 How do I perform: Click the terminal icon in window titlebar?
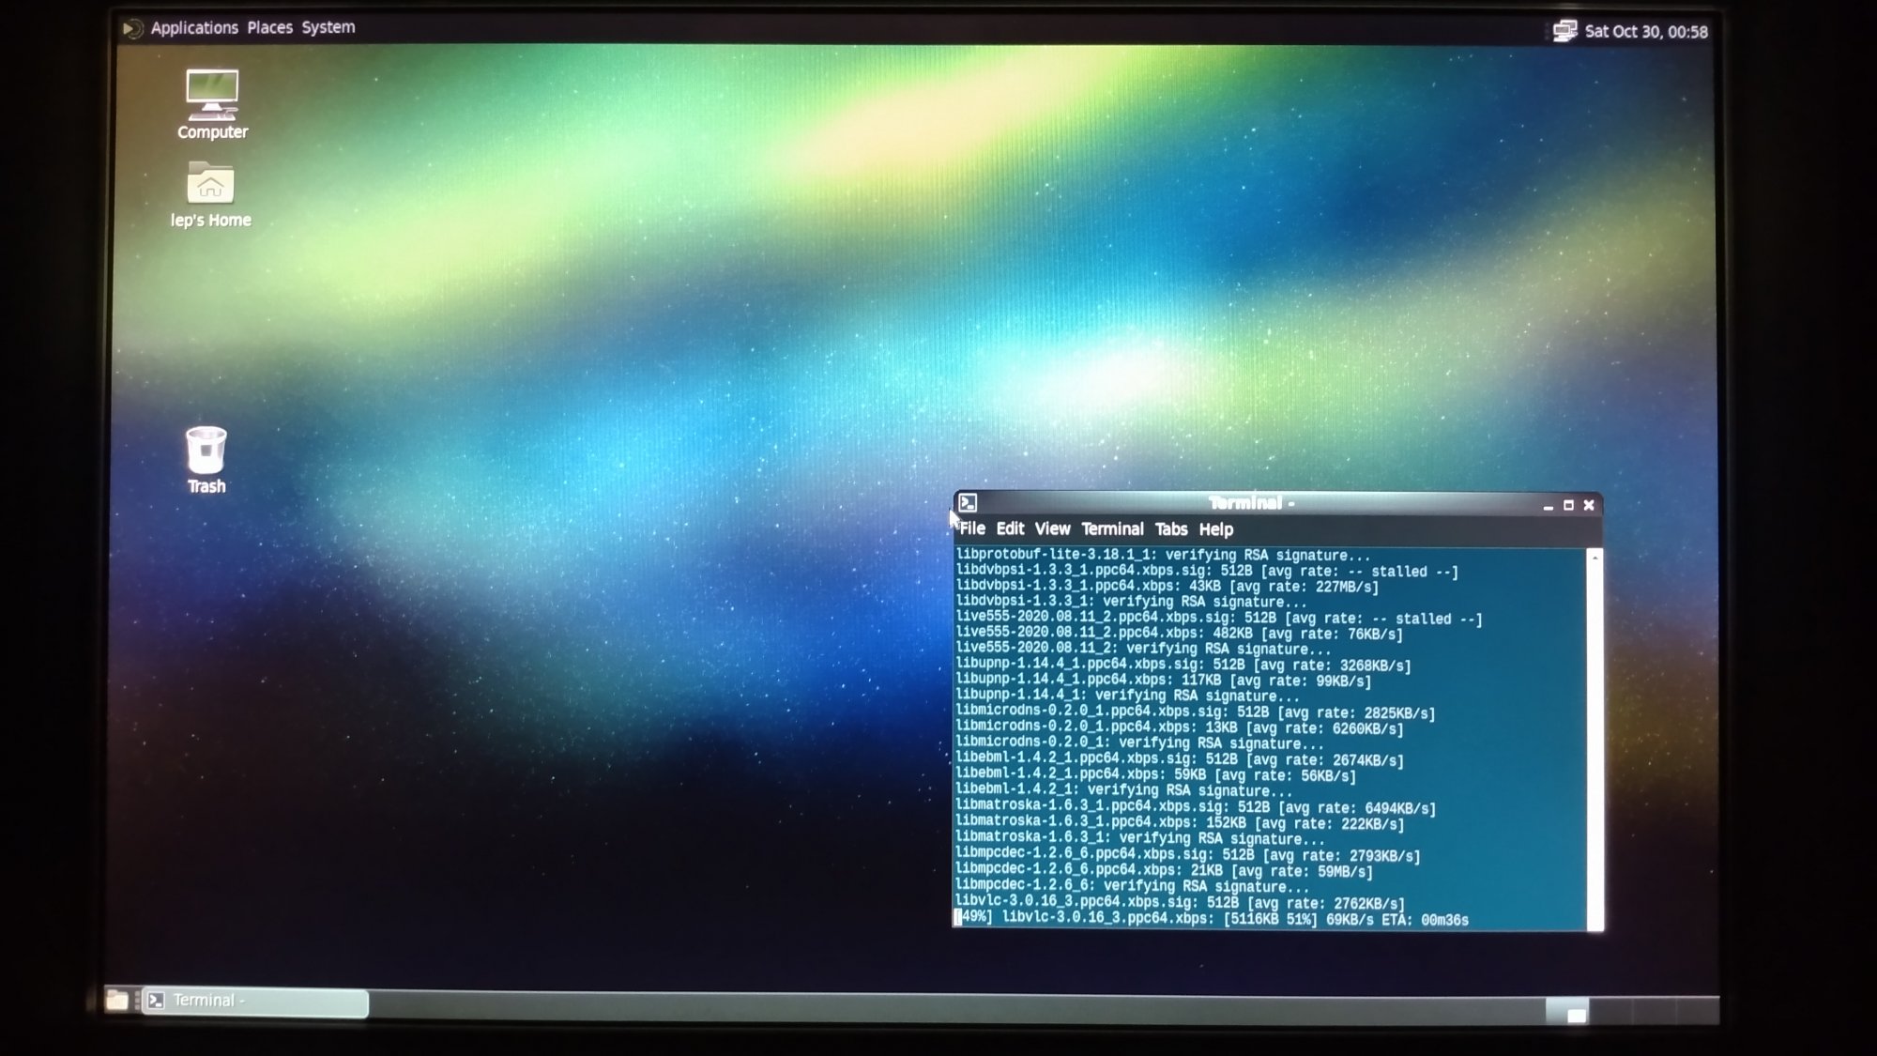969,503
